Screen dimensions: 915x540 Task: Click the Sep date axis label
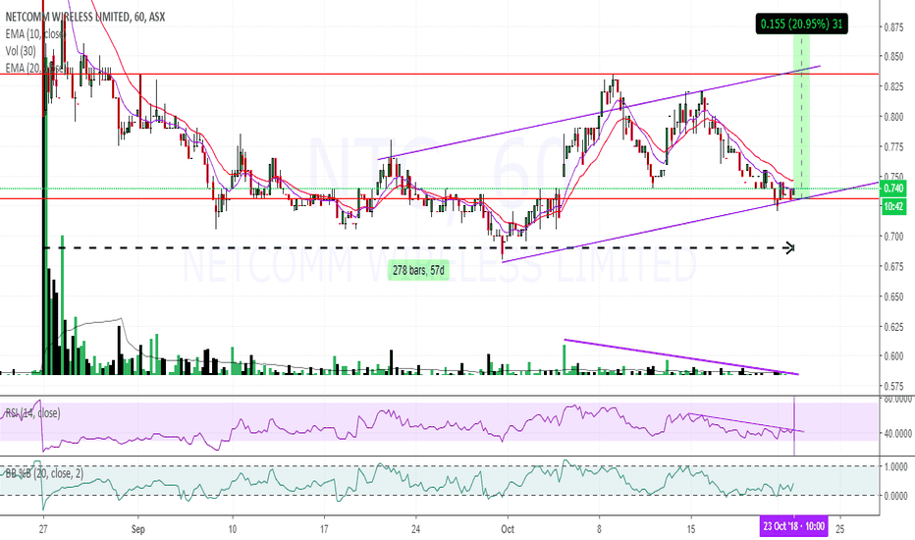click(137, 529)
